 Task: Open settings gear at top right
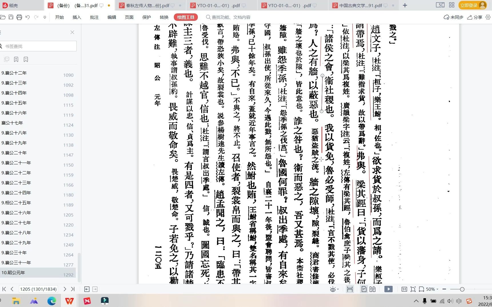tap(488, 17)
